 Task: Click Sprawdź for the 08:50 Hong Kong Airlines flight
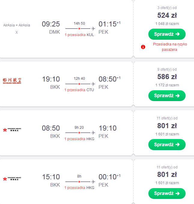[x=167, y=144]
